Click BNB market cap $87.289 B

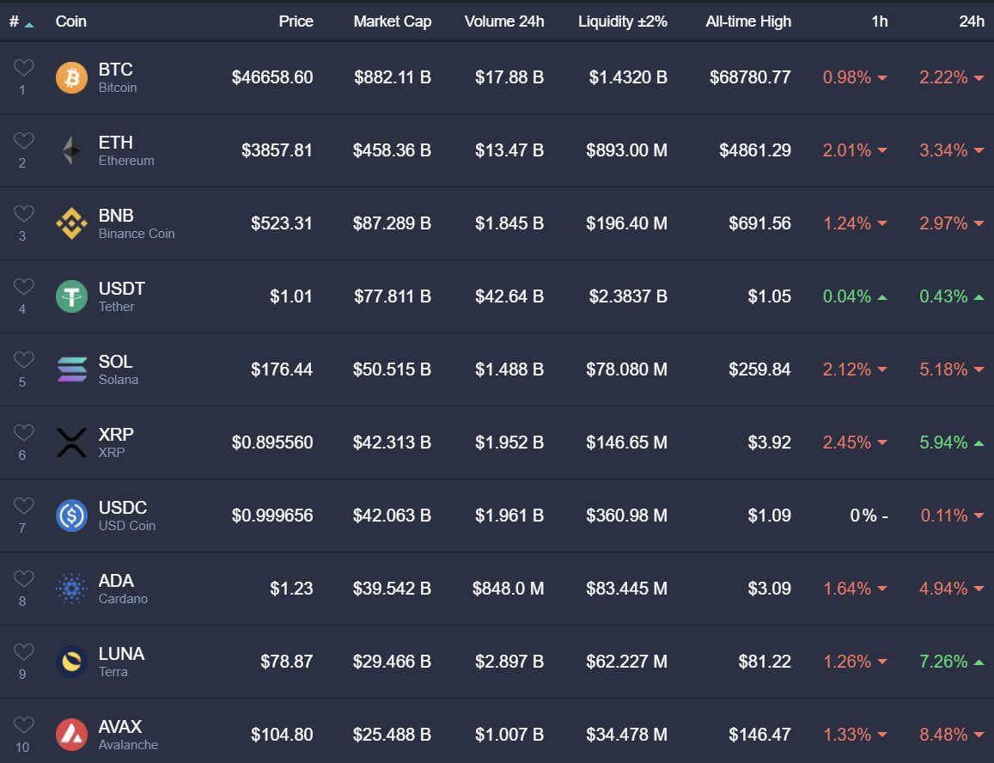click(x=392, y=223)
